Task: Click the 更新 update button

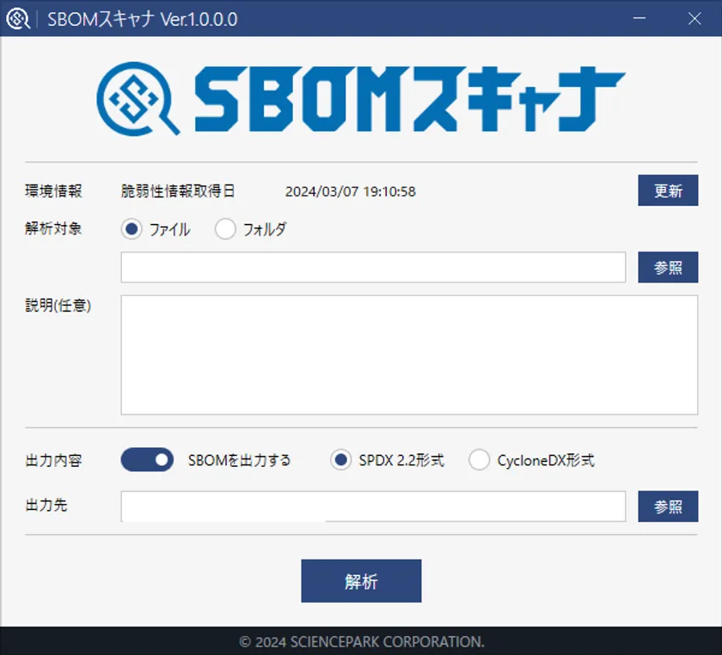Action: tap(668, 191)
